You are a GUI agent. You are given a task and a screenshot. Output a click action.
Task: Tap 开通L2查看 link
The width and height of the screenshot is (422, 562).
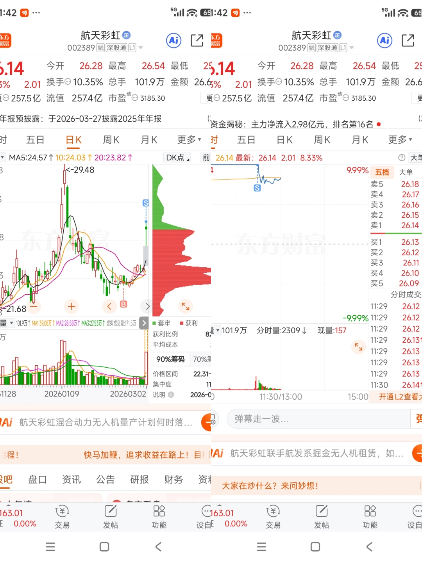click(400, 397)
